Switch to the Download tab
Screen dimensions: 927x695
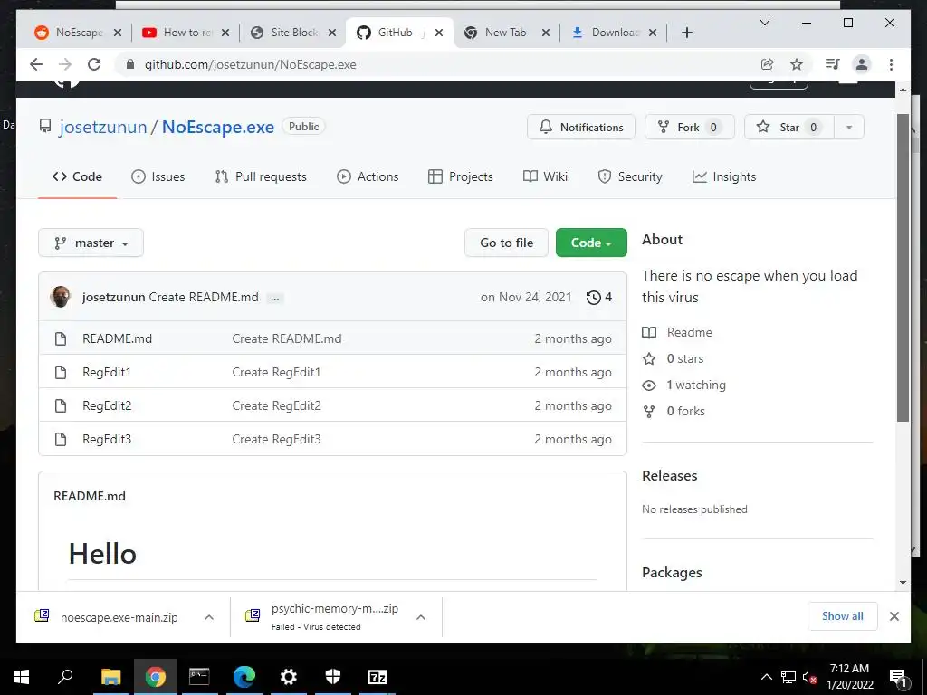tap(614, 33)
